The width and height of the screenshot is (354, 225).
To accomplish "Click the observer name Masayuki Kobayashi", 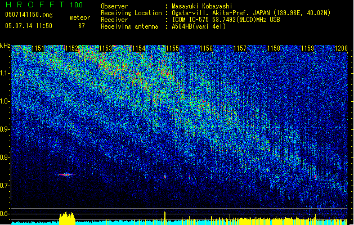I will point(202,6).
